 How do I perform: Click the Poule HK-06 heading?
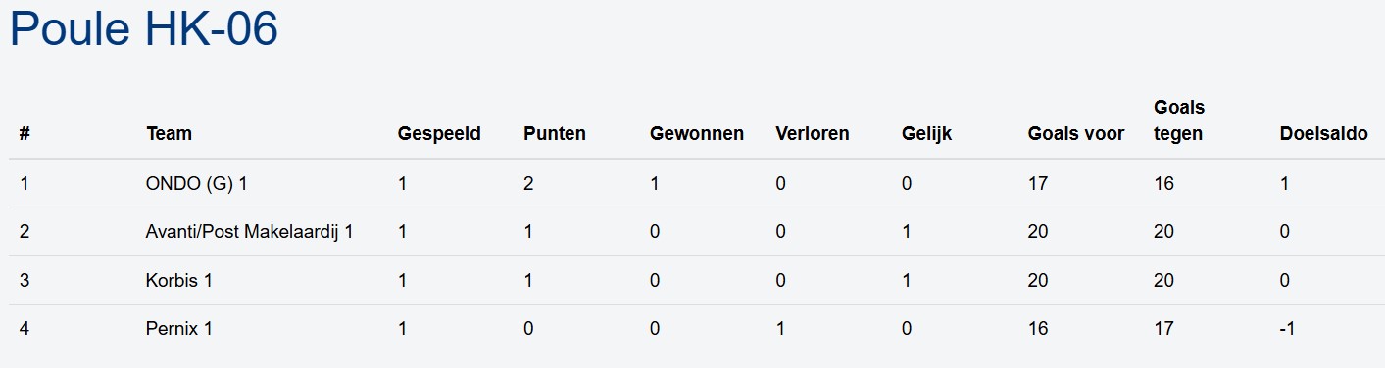click(x=144, y=29)
